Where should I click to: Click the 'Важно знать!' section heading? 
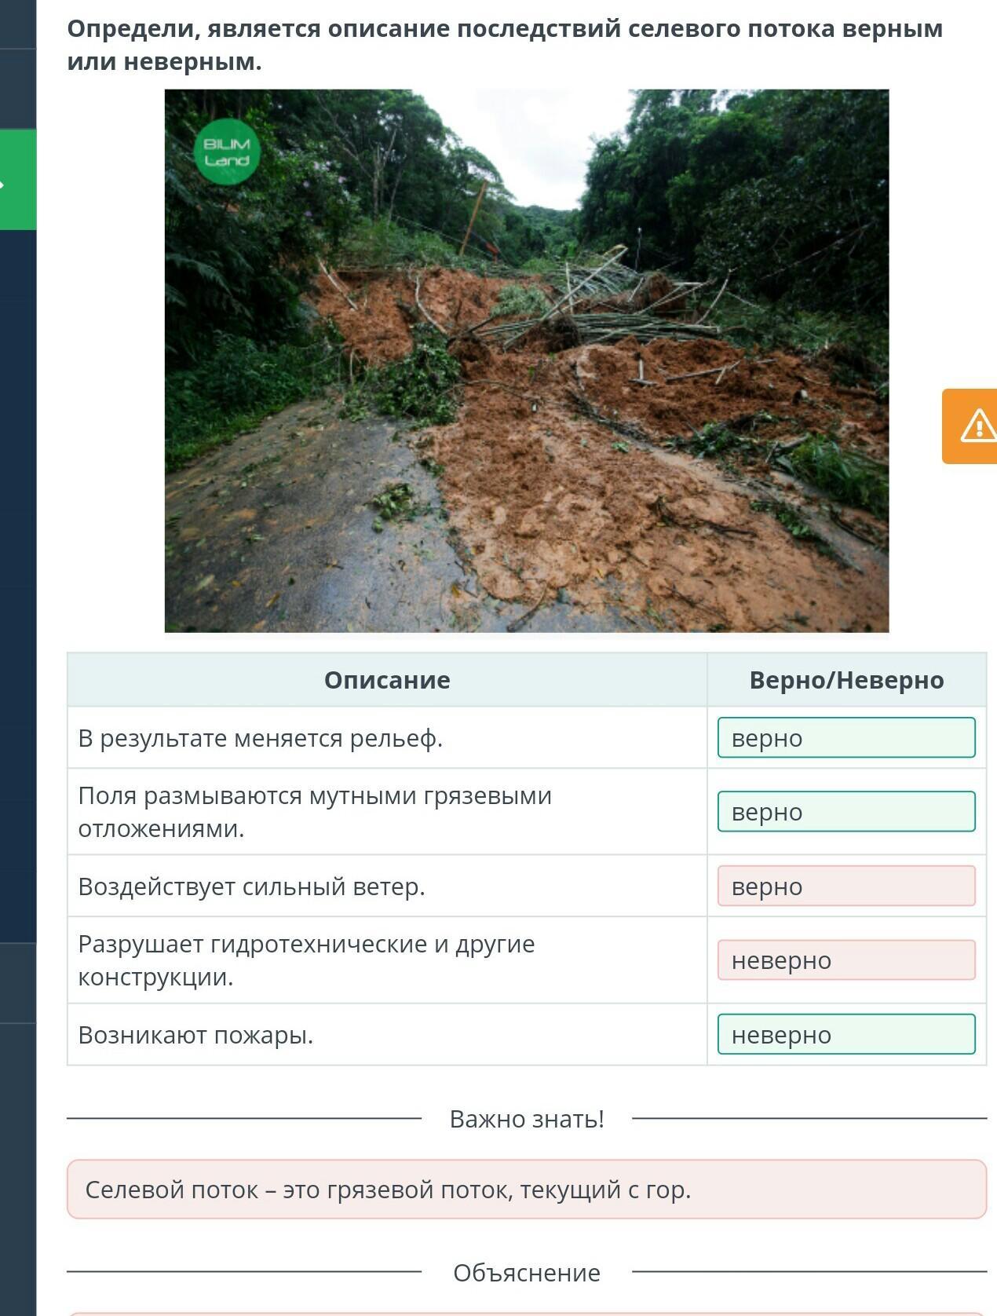tap(527, 1118)
